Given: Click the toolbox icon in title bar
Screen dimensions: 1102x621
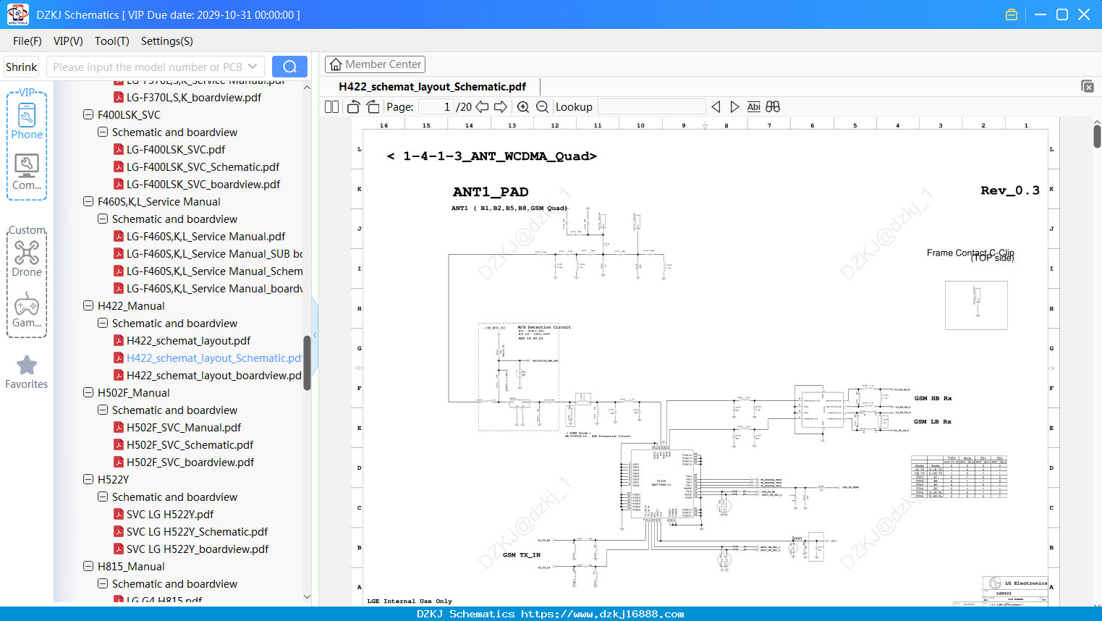Looking at the screenshot, I should point(1012,14).
